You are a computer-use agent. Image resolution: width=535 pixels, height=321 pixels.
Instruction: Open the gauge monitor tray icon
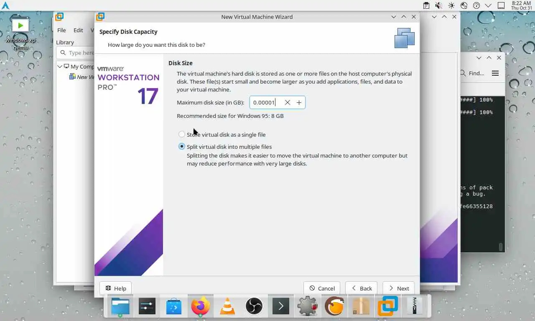(476, 5)
